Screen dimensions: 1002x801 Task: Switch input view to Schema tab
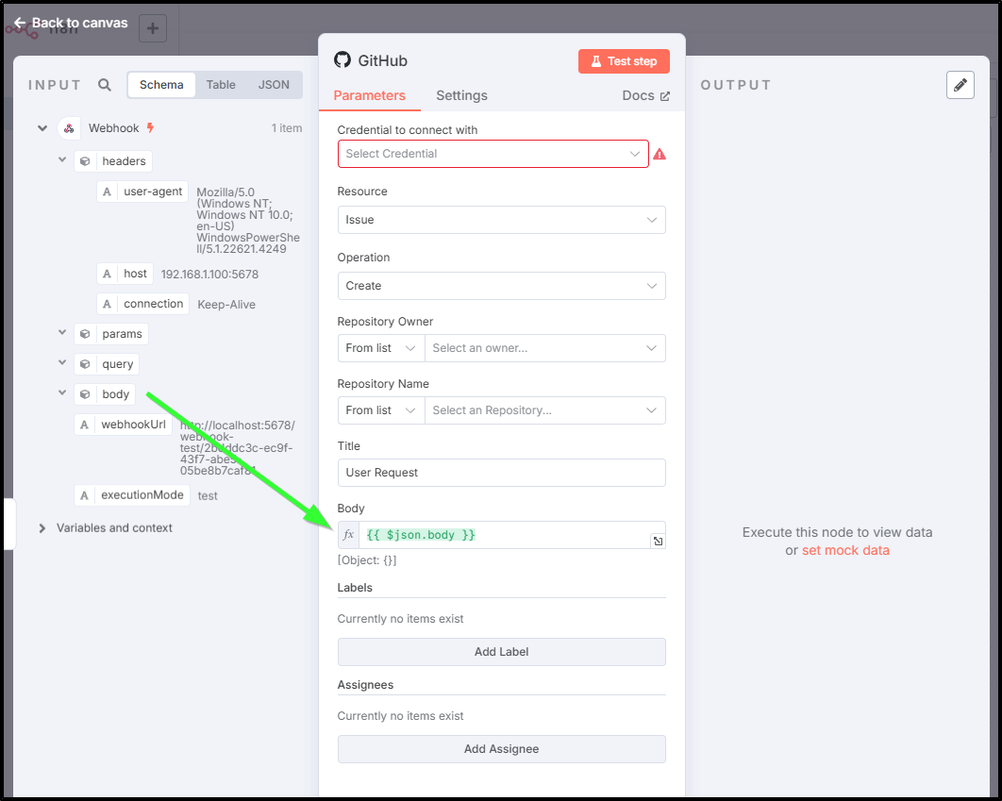click(161, 84)
